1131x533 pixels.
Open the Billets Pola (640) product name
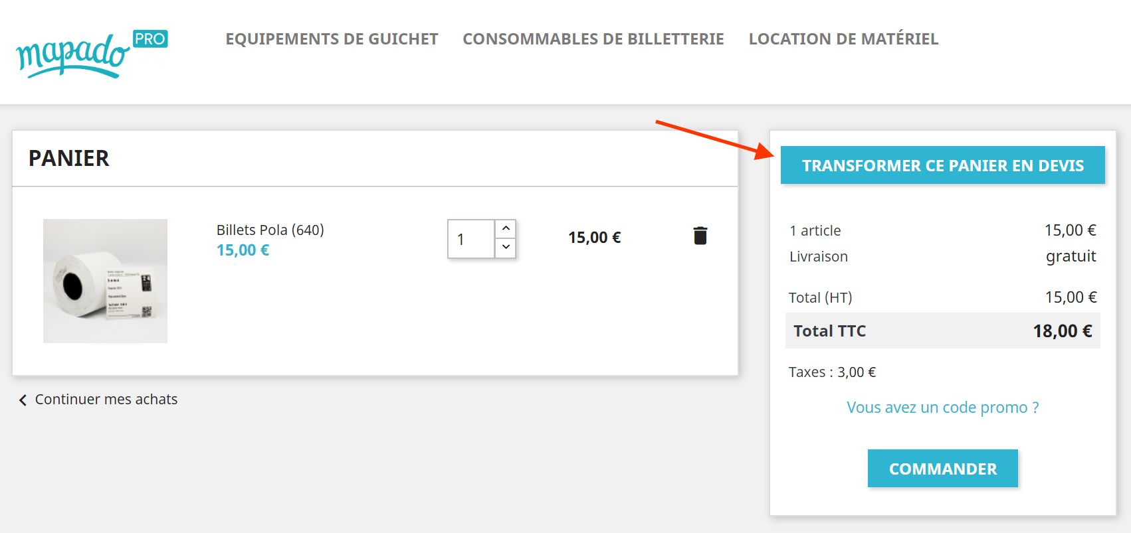pos(270,230)
